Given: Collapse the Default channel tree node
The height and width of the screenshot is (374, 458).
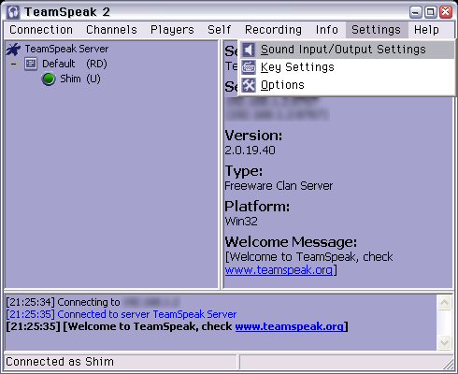Looking at the screenshot, I should click(13, 64).
